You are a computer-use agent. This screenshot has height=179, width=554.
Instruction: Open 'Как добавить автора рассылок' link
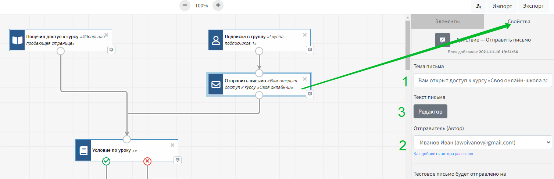443,154
